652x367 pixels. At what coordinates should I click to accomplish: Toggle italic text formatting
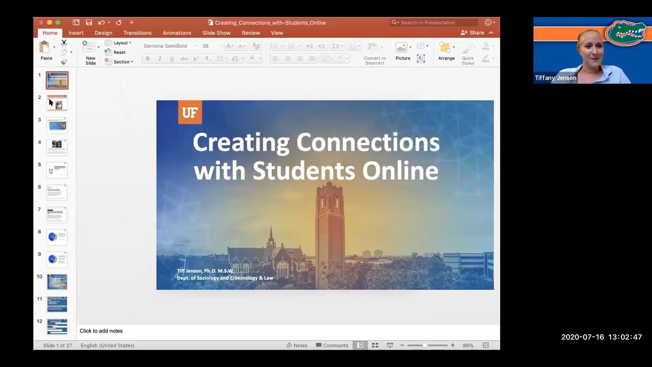[160, 58]
